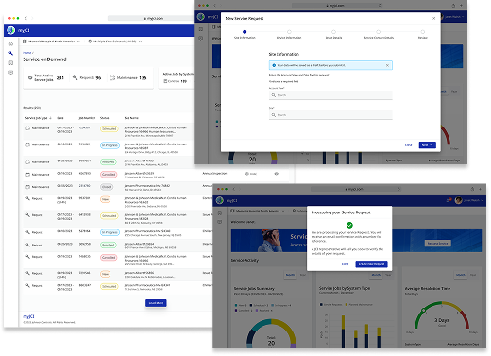Select the final Review step circle
Viewport: 491px width, 356px height.
coord(423,32)
